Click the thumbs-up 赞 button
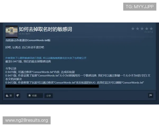The height and width of the screenshot is (127, 159). point(9,96)
